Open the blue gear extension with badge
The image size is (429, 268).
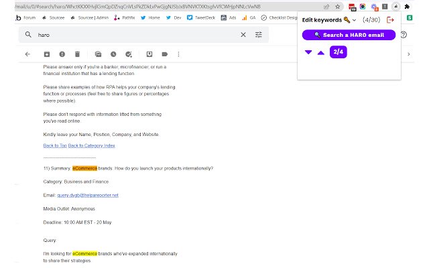coord(374,7)
